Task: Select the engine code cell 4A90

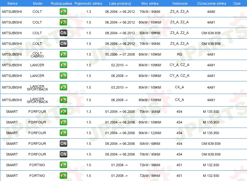Action: (x=211, y=12)
